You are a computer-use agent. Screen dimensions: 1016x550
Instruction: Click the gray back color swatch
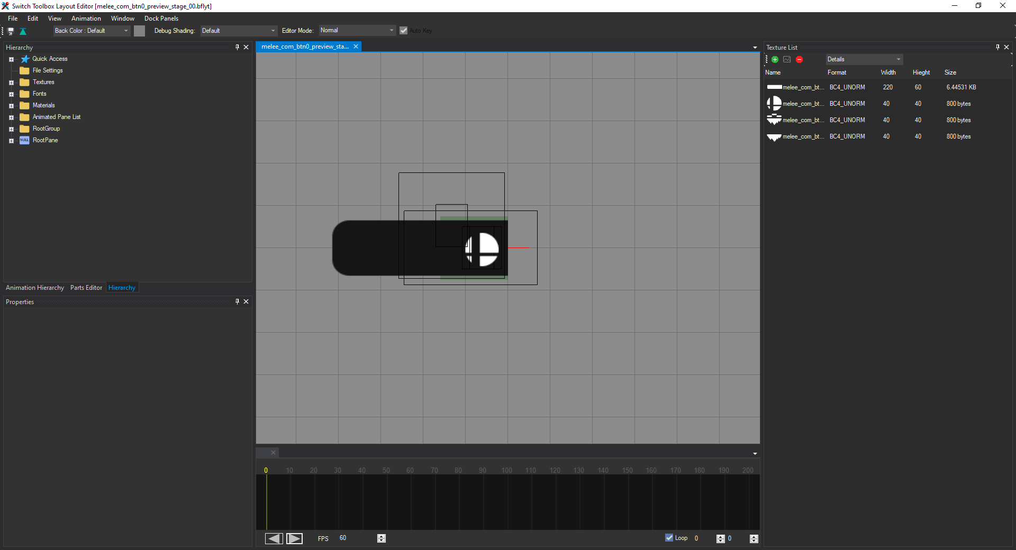point(139,31)
